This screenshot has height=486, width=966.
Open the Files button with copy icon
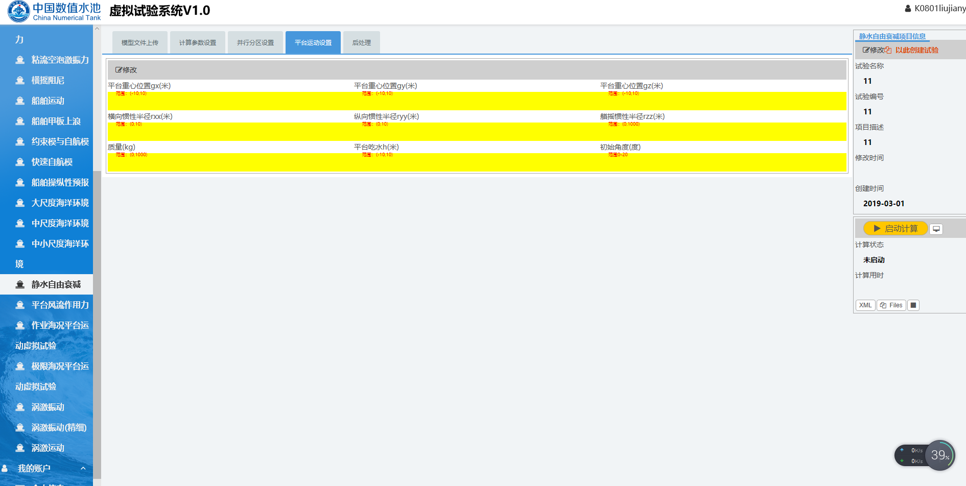click(x=891, y=305)
